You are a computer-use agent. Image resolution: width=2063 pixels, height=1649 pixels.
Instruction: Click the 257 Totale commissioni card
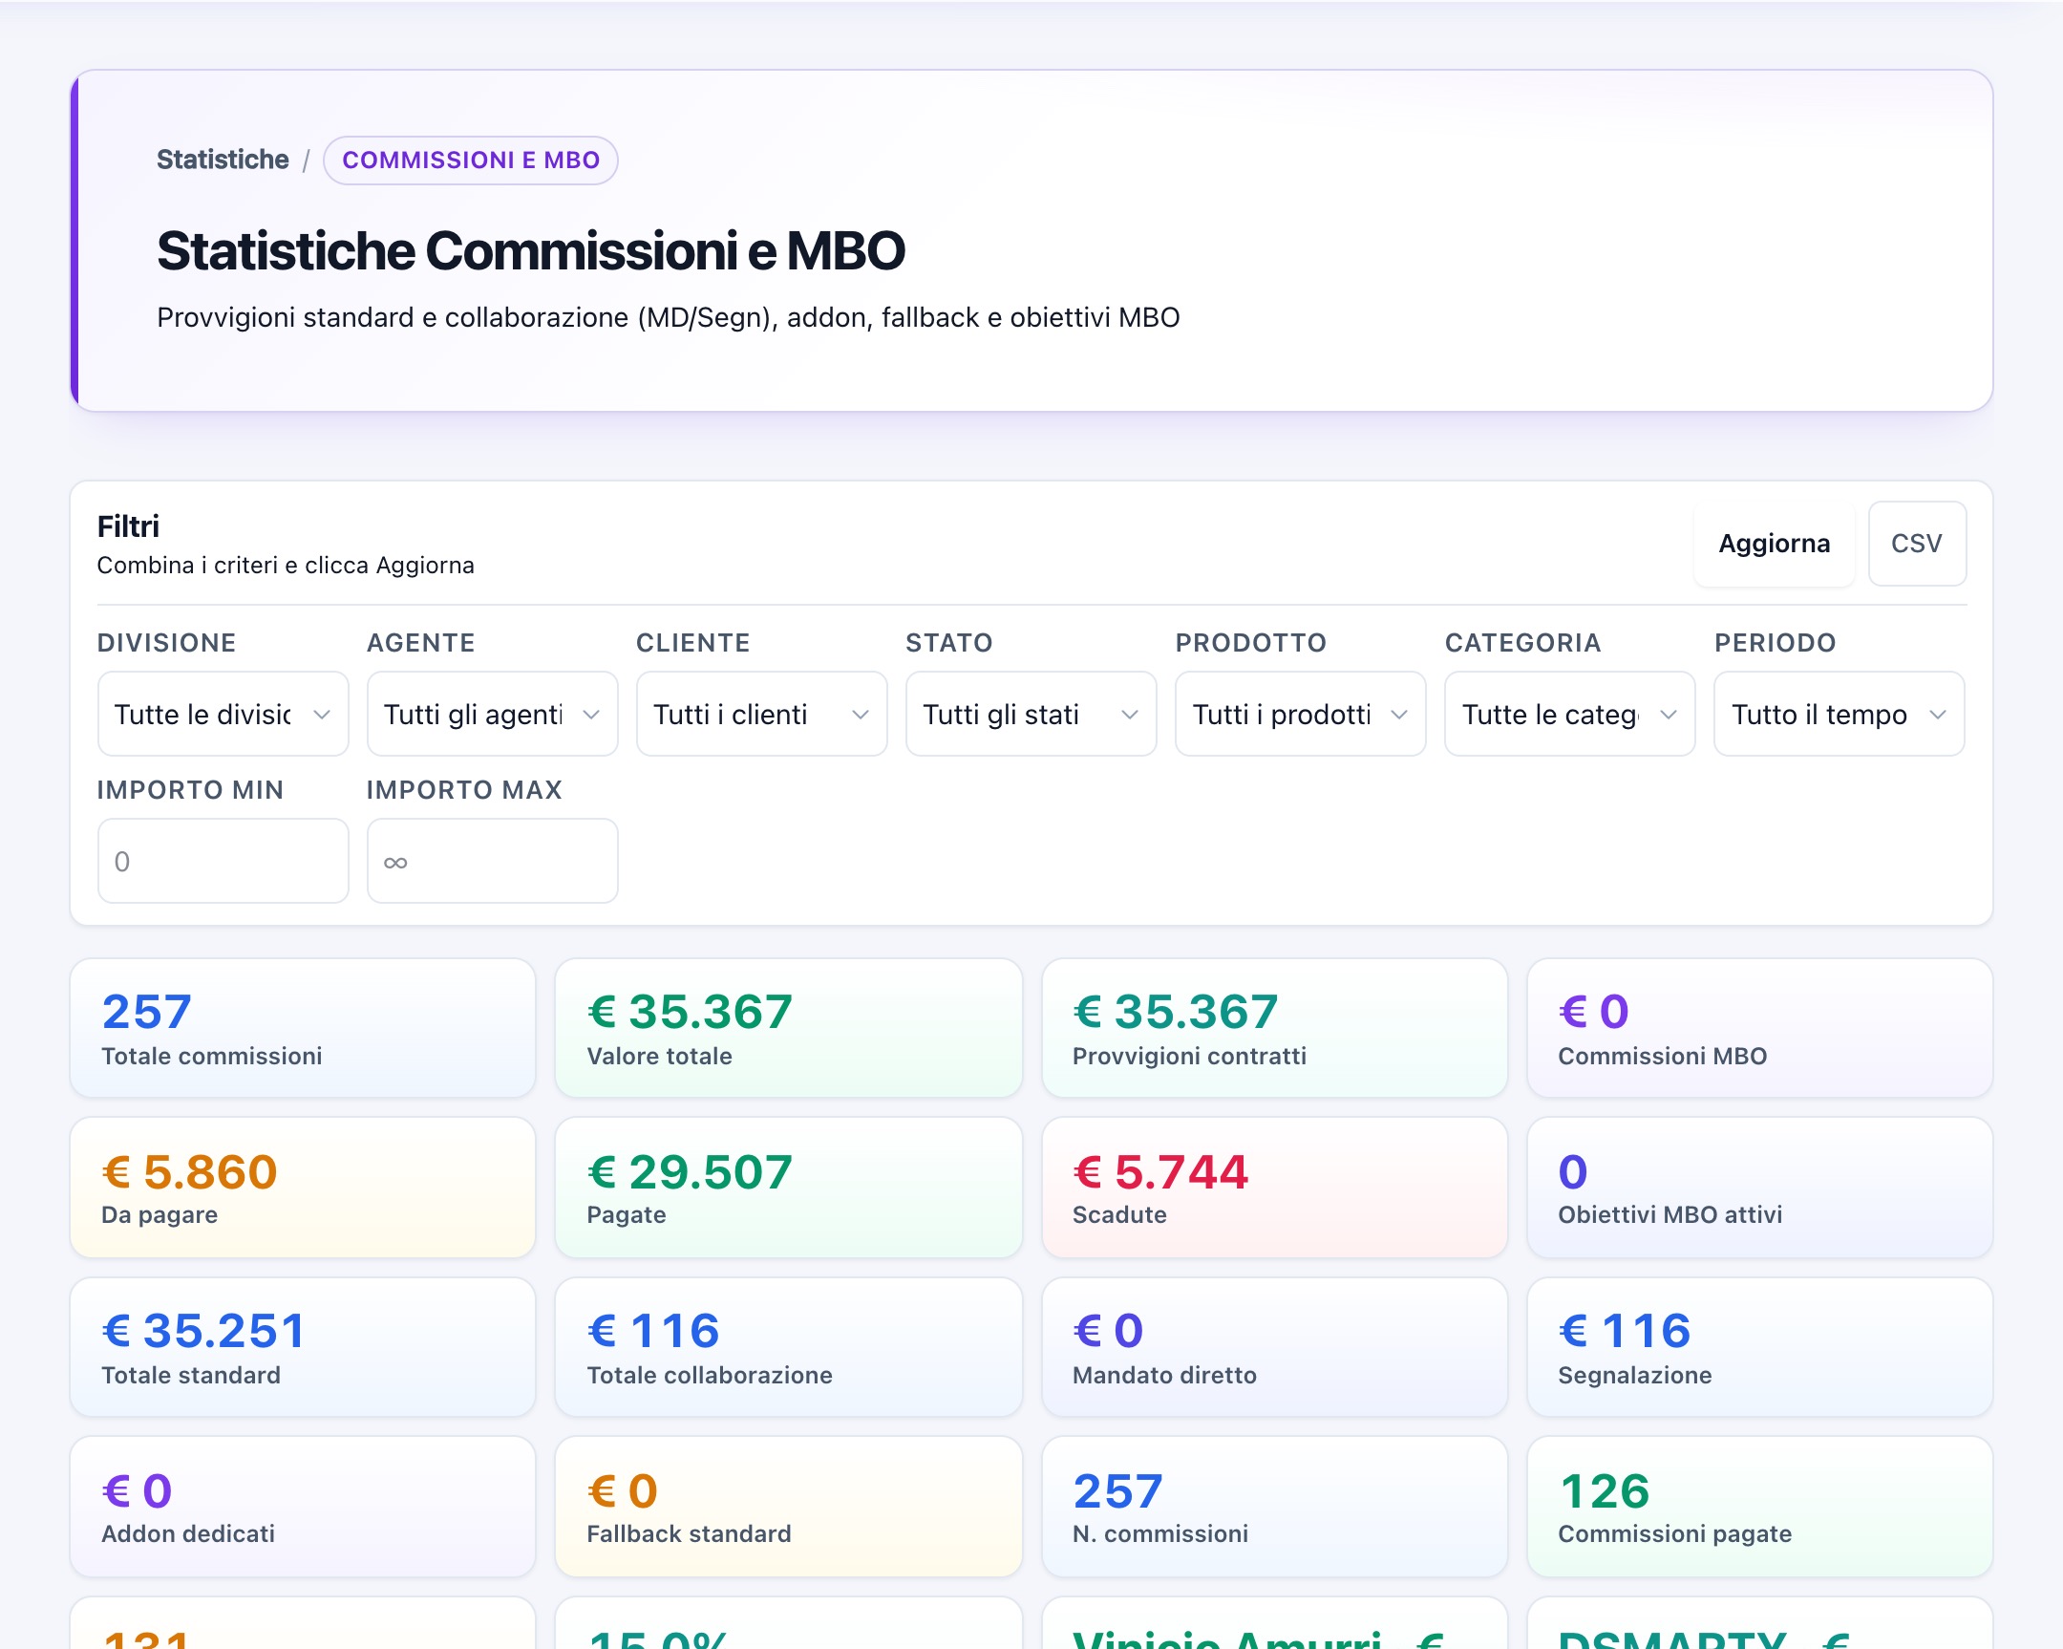coord(303,1028)
